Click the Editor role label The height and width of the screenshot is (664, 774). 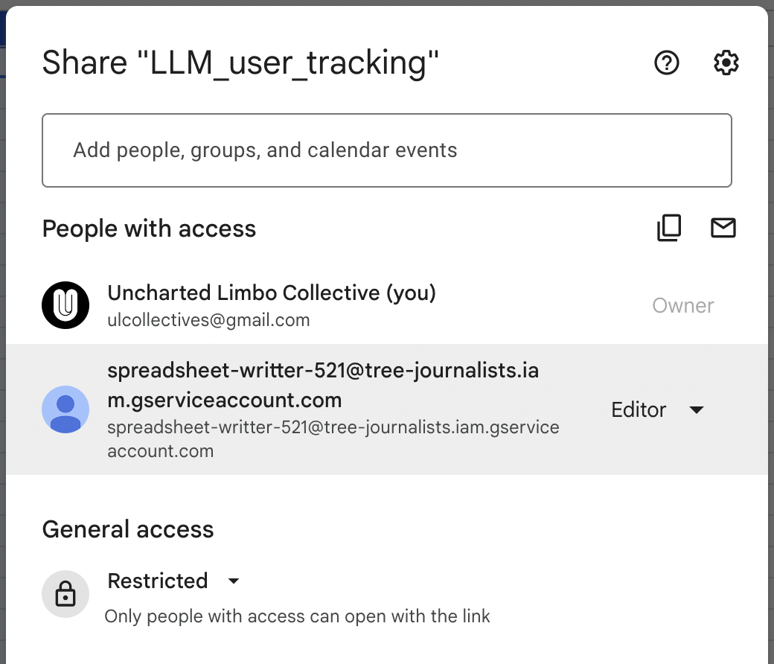[x=639, y=410]
